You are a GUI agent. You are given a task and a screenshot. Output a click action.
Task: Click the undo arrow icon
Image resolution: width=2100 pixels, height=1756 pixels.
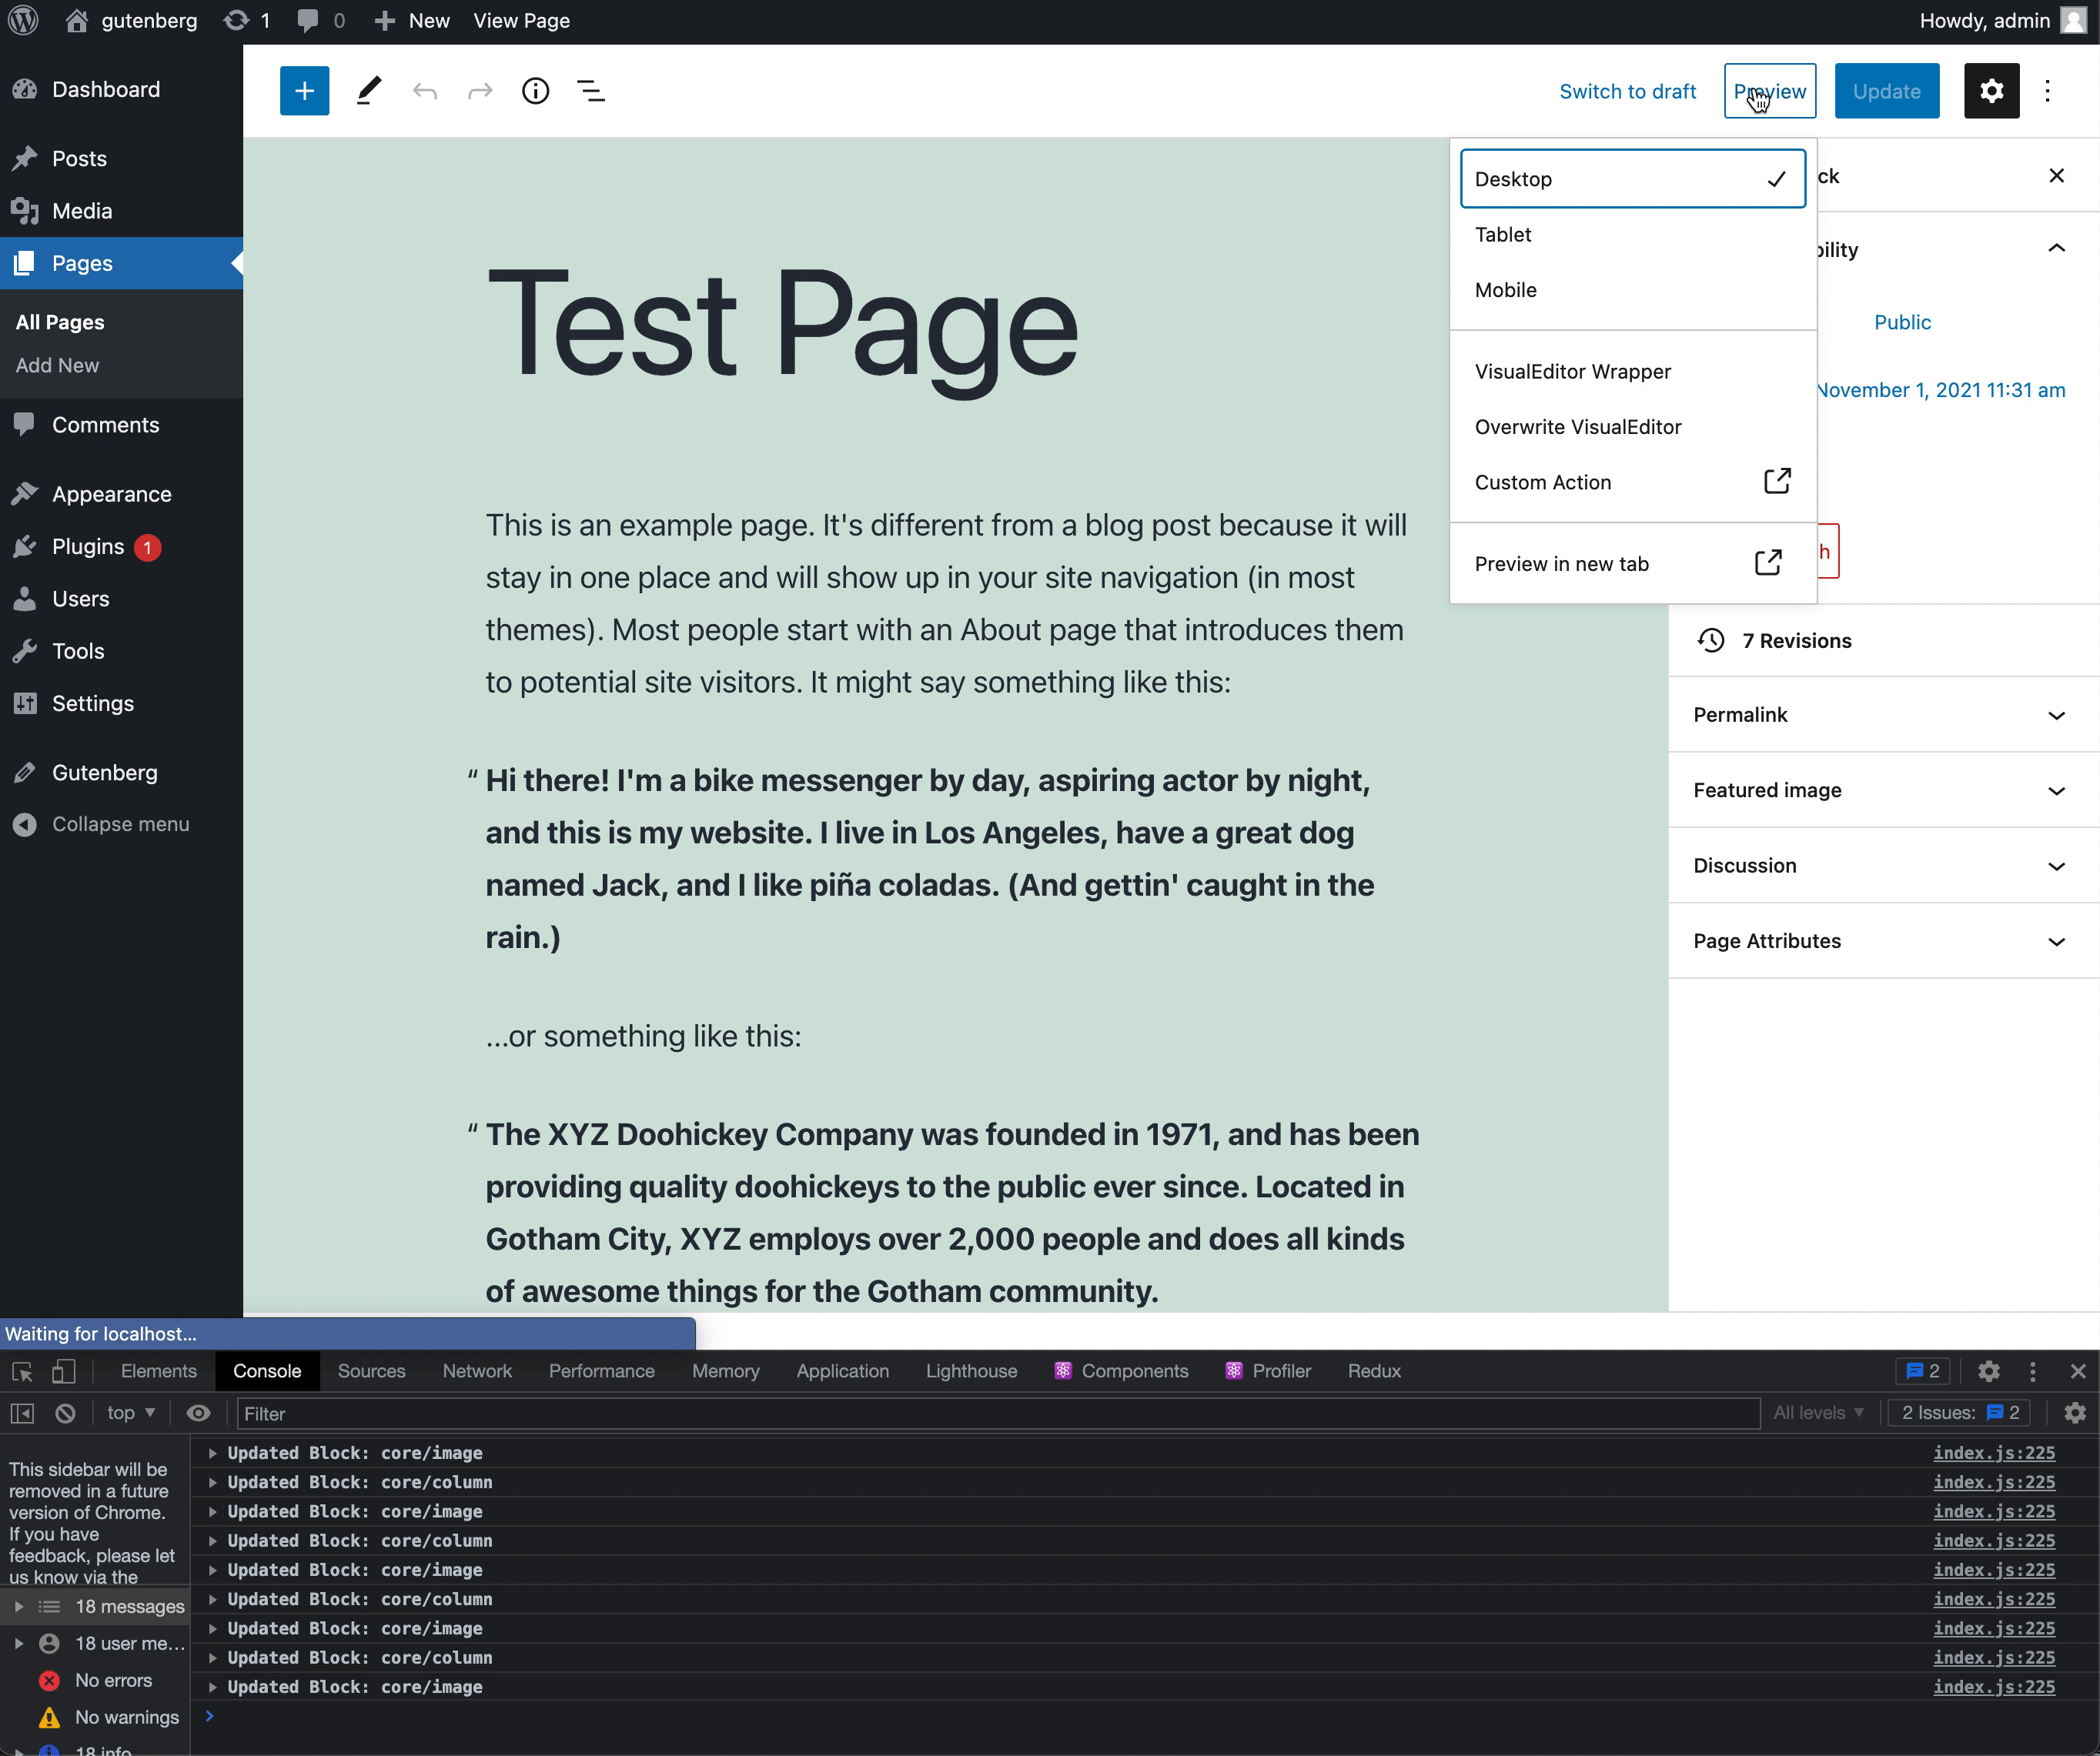(x=424, y=91)
